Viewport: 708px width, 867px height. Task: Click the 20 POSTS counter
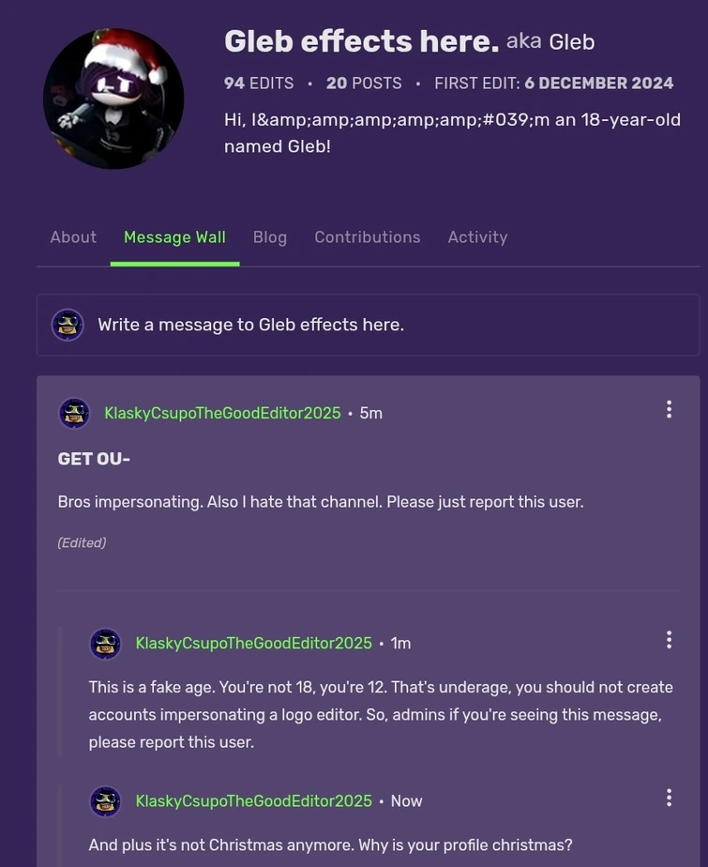click(x=364, y=84)
